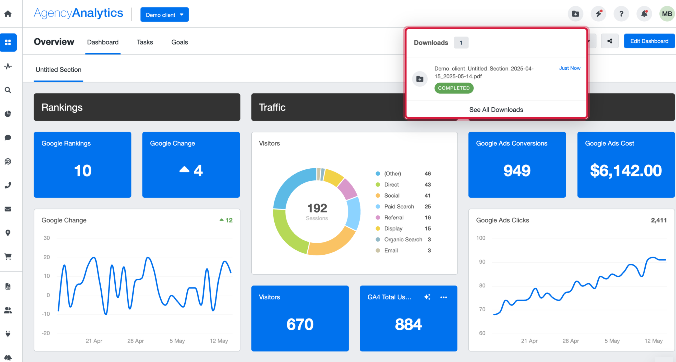The width and height of the screenshot is (676, 362).
Task: Click the help question mark icon
Action: [x=621, y=14]
